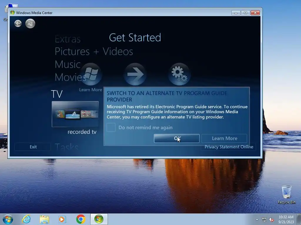Screen dimensions: 301x225
Task: Click the recorded tv label
Action: [x=82, y=132]
